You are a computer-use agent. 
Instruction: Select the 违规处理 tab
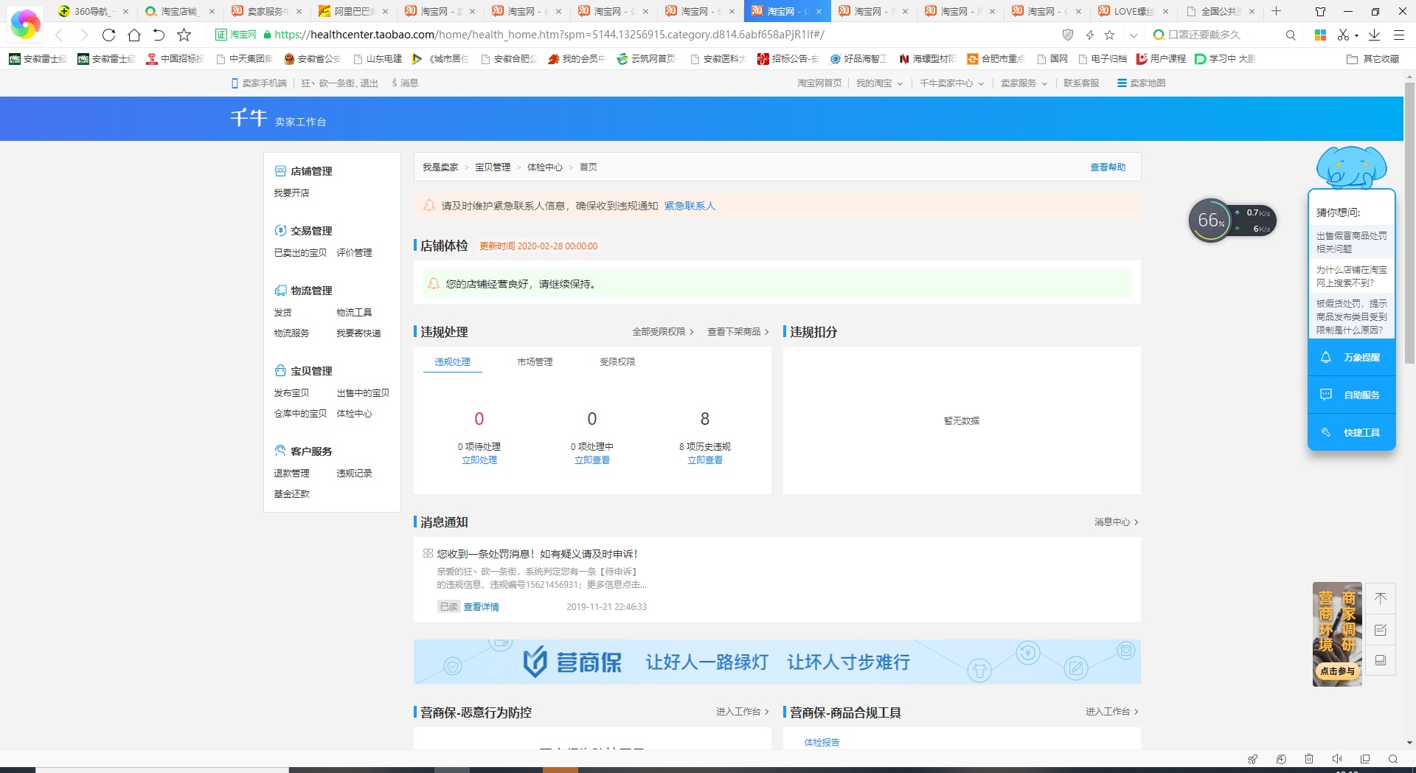[x=452, y=362]
